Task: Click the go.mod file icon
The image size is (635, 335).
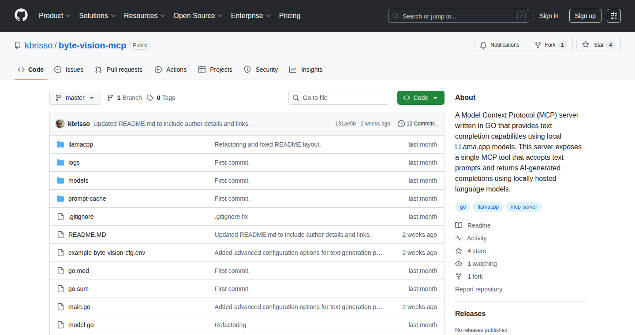Action: click(x=60, y=271)
